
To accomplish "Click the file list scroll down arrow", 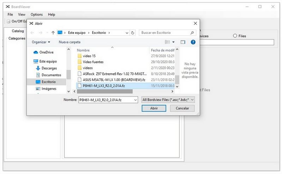I will click(177, 86).
